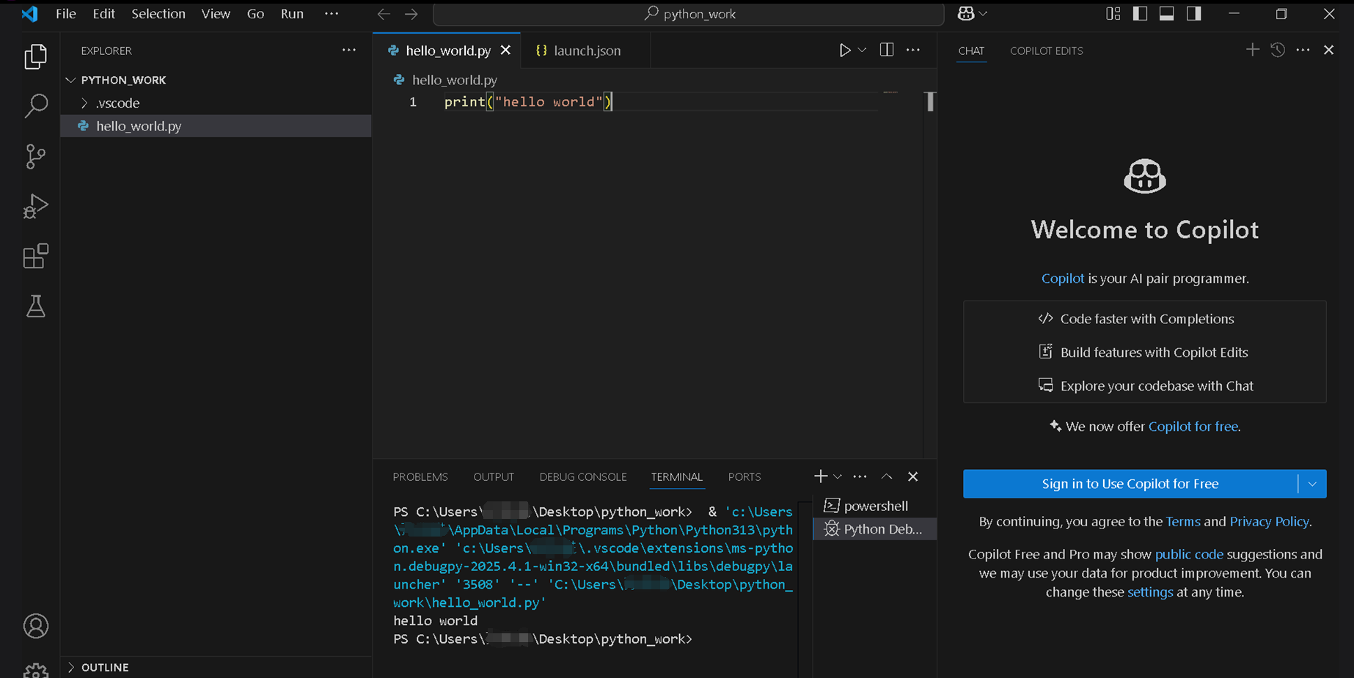Toggle the bottom panel layout button
The image size is (1354, 678).
pos(1166,14)
